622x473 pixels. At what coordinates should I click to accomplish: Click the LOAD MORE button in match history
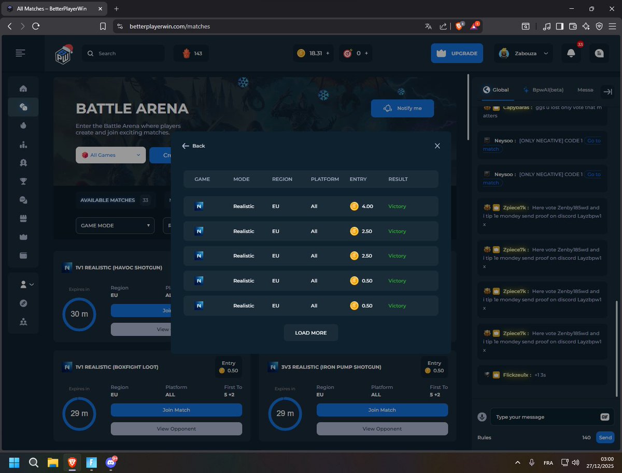[310, 333]
